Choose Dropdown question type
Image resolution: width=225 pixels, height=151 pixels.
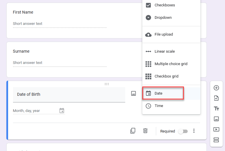pyautogui.click(x=163, y=18)
